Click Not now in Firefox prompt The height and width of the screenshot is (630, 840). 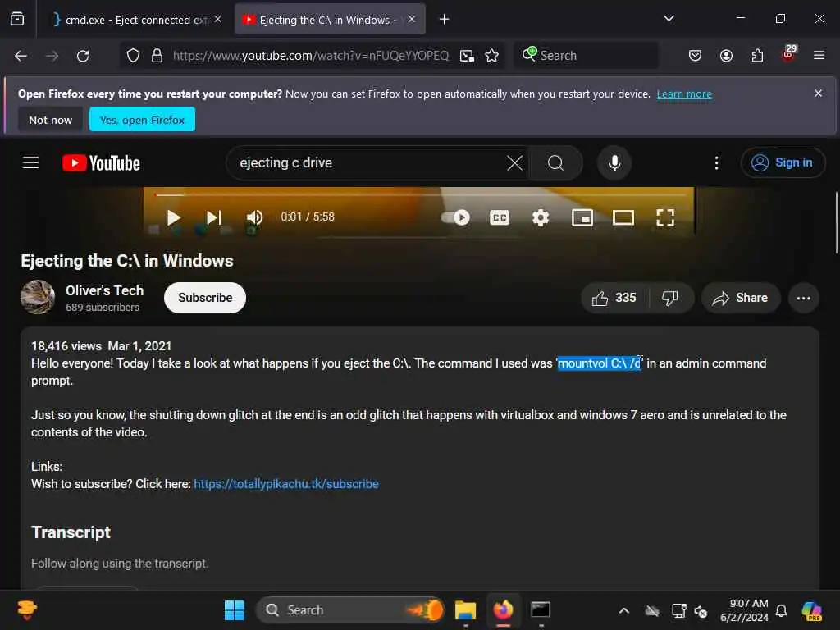click(x=50, y=120)
